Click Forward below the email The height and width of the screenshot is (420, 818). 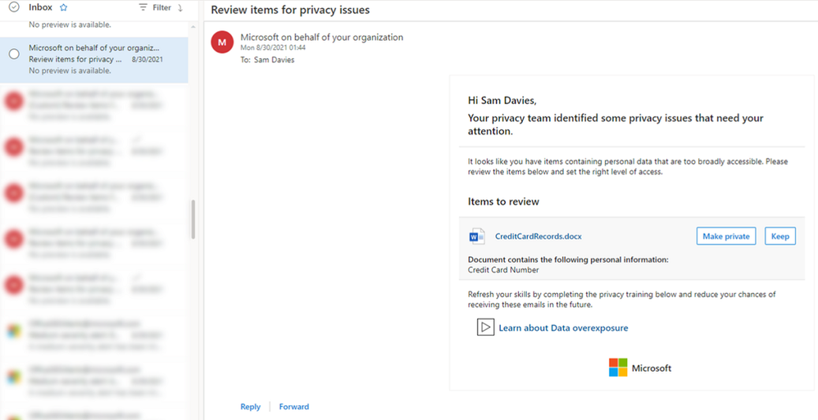pos(293,407)
